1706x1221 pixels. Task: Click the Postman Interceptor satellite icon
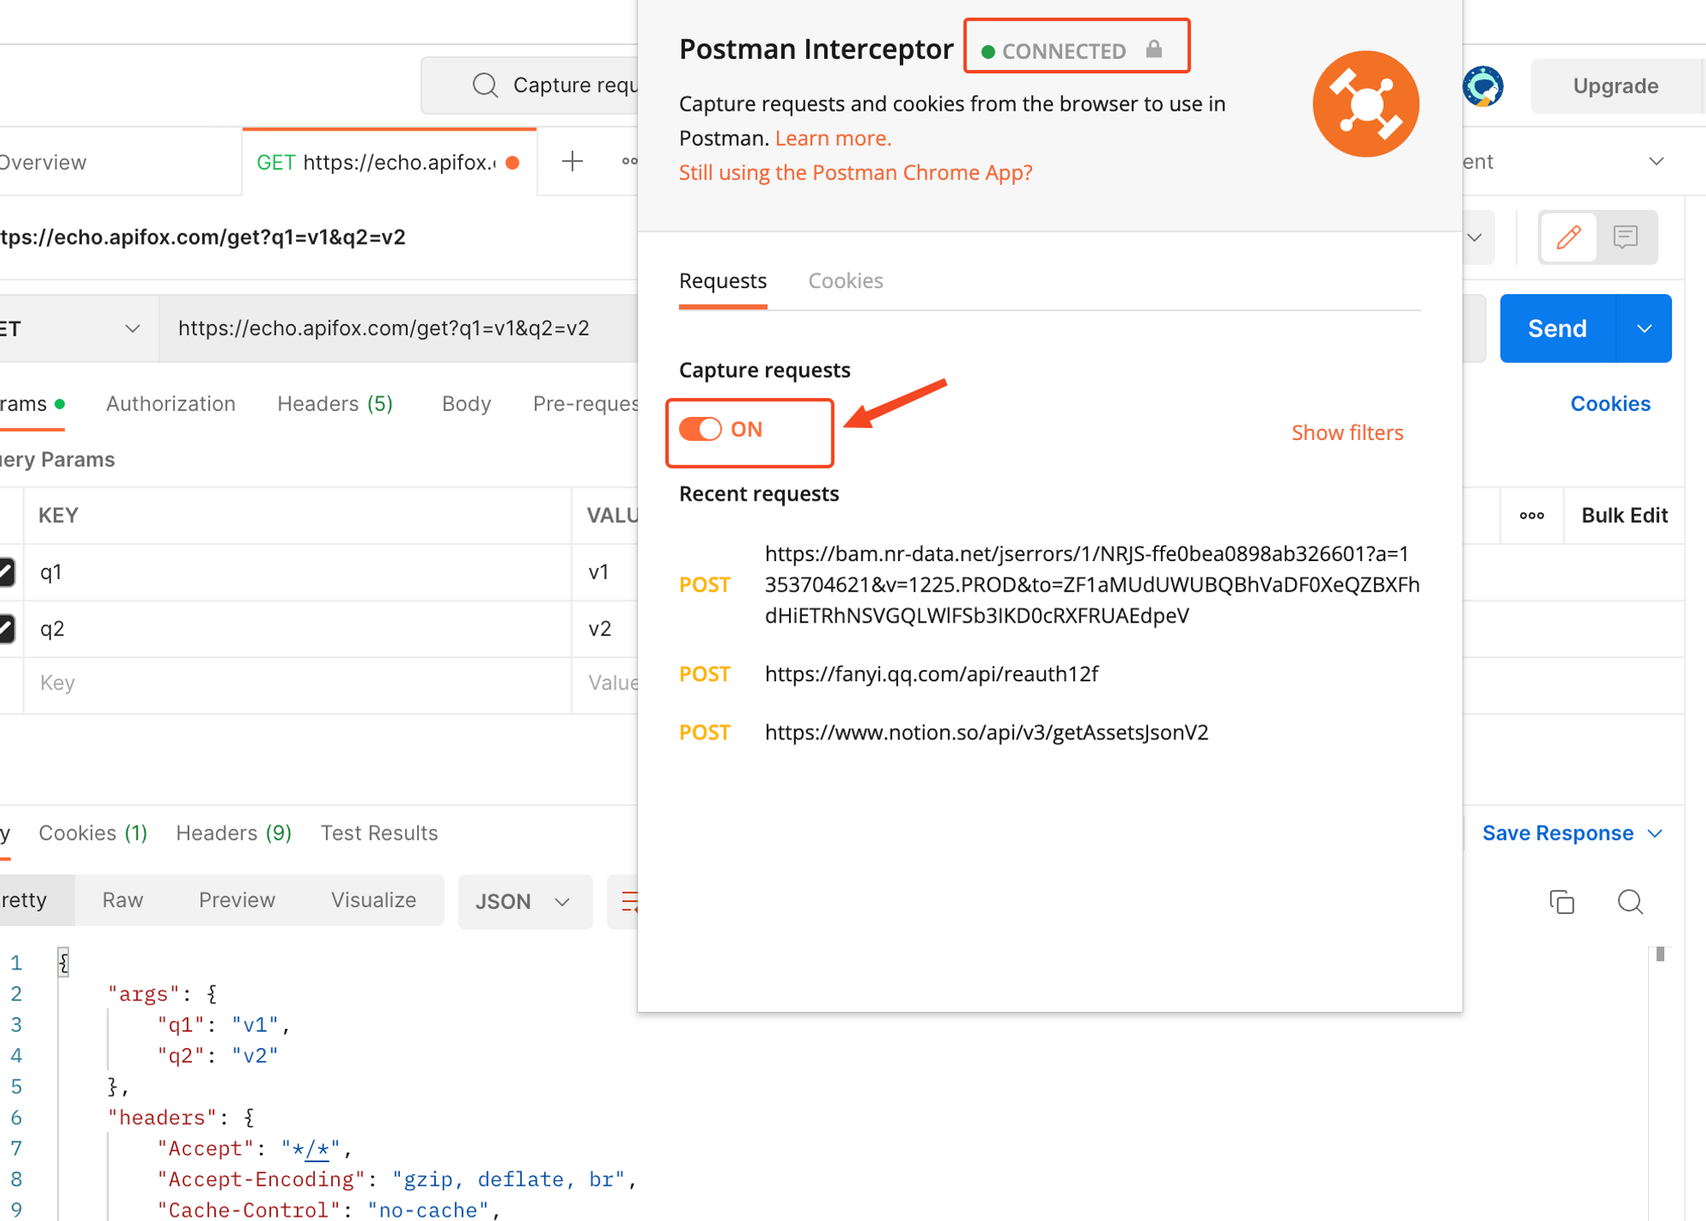pyautogui.click(x=1365, y=103)
